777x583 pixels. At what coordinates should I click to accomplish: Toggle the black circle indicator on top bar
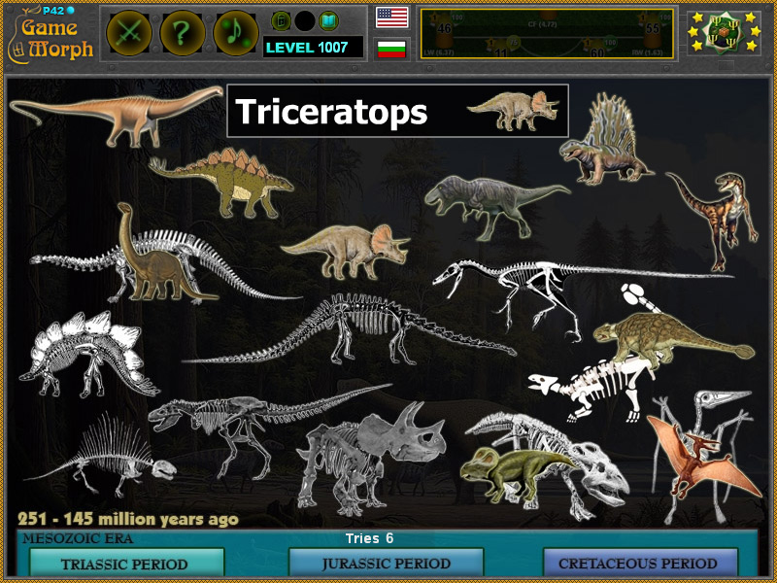304,20
